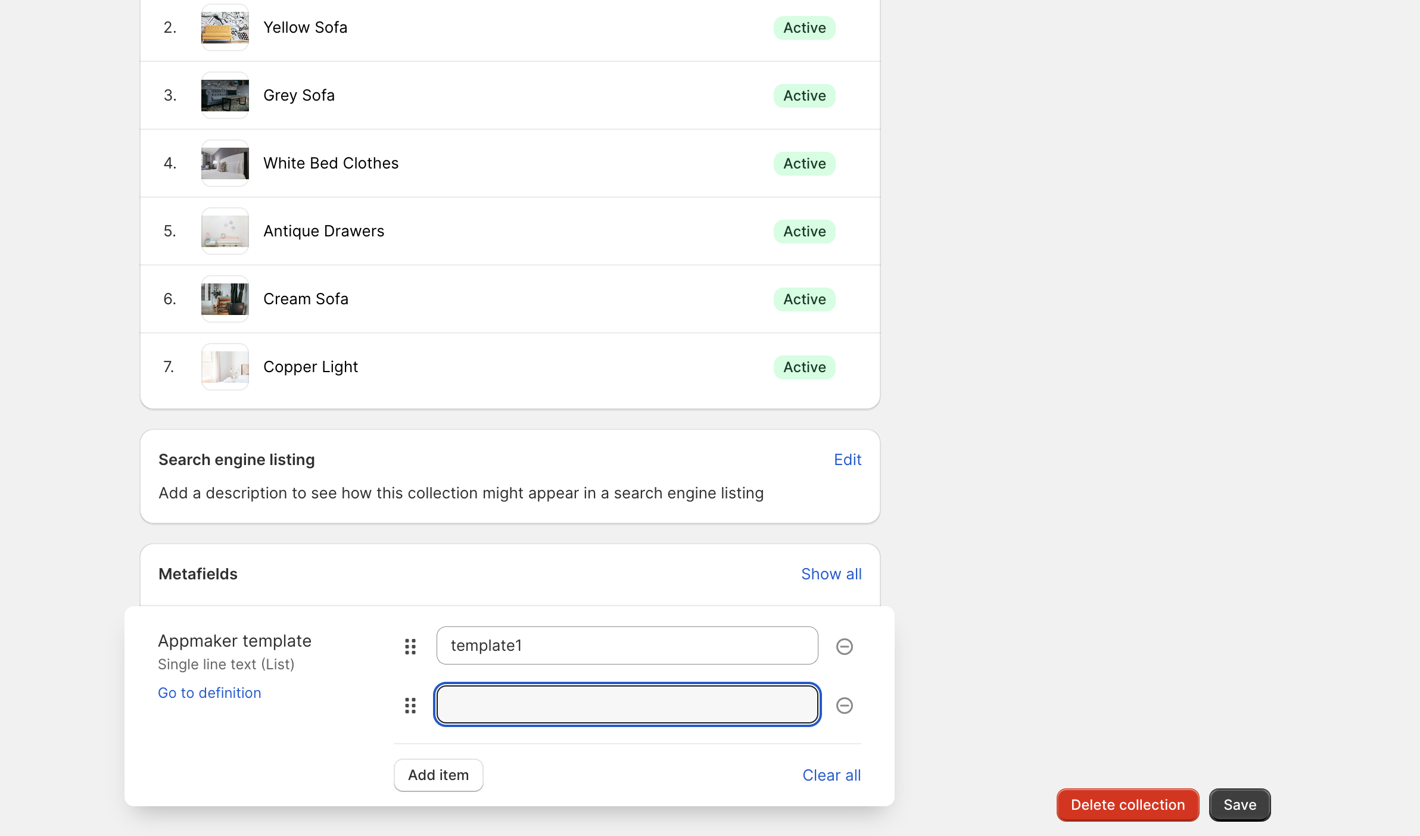This screenshot has width=1420, height=836.
Task: Grab the drag handle of the empty entry
Action: coord(410,706)
